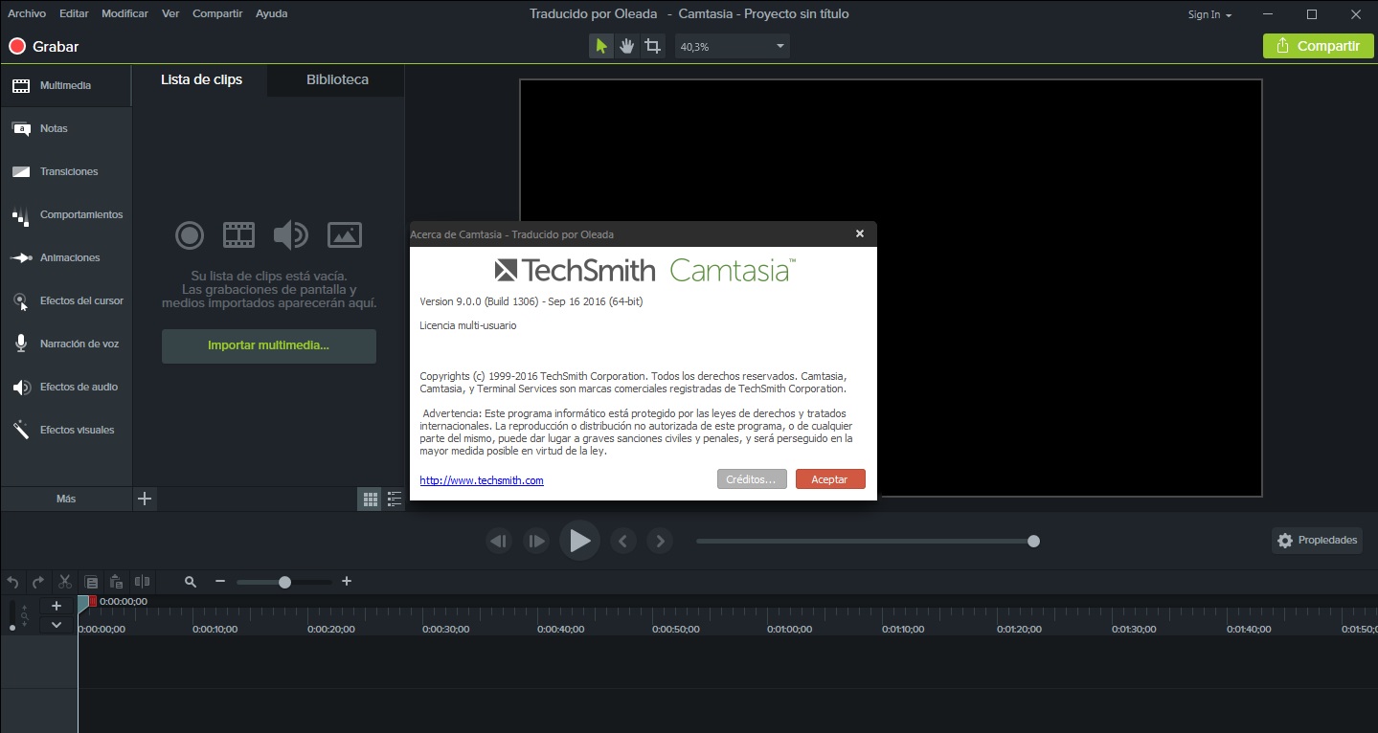Click the Paste clipboard icon

coord(116,582)
